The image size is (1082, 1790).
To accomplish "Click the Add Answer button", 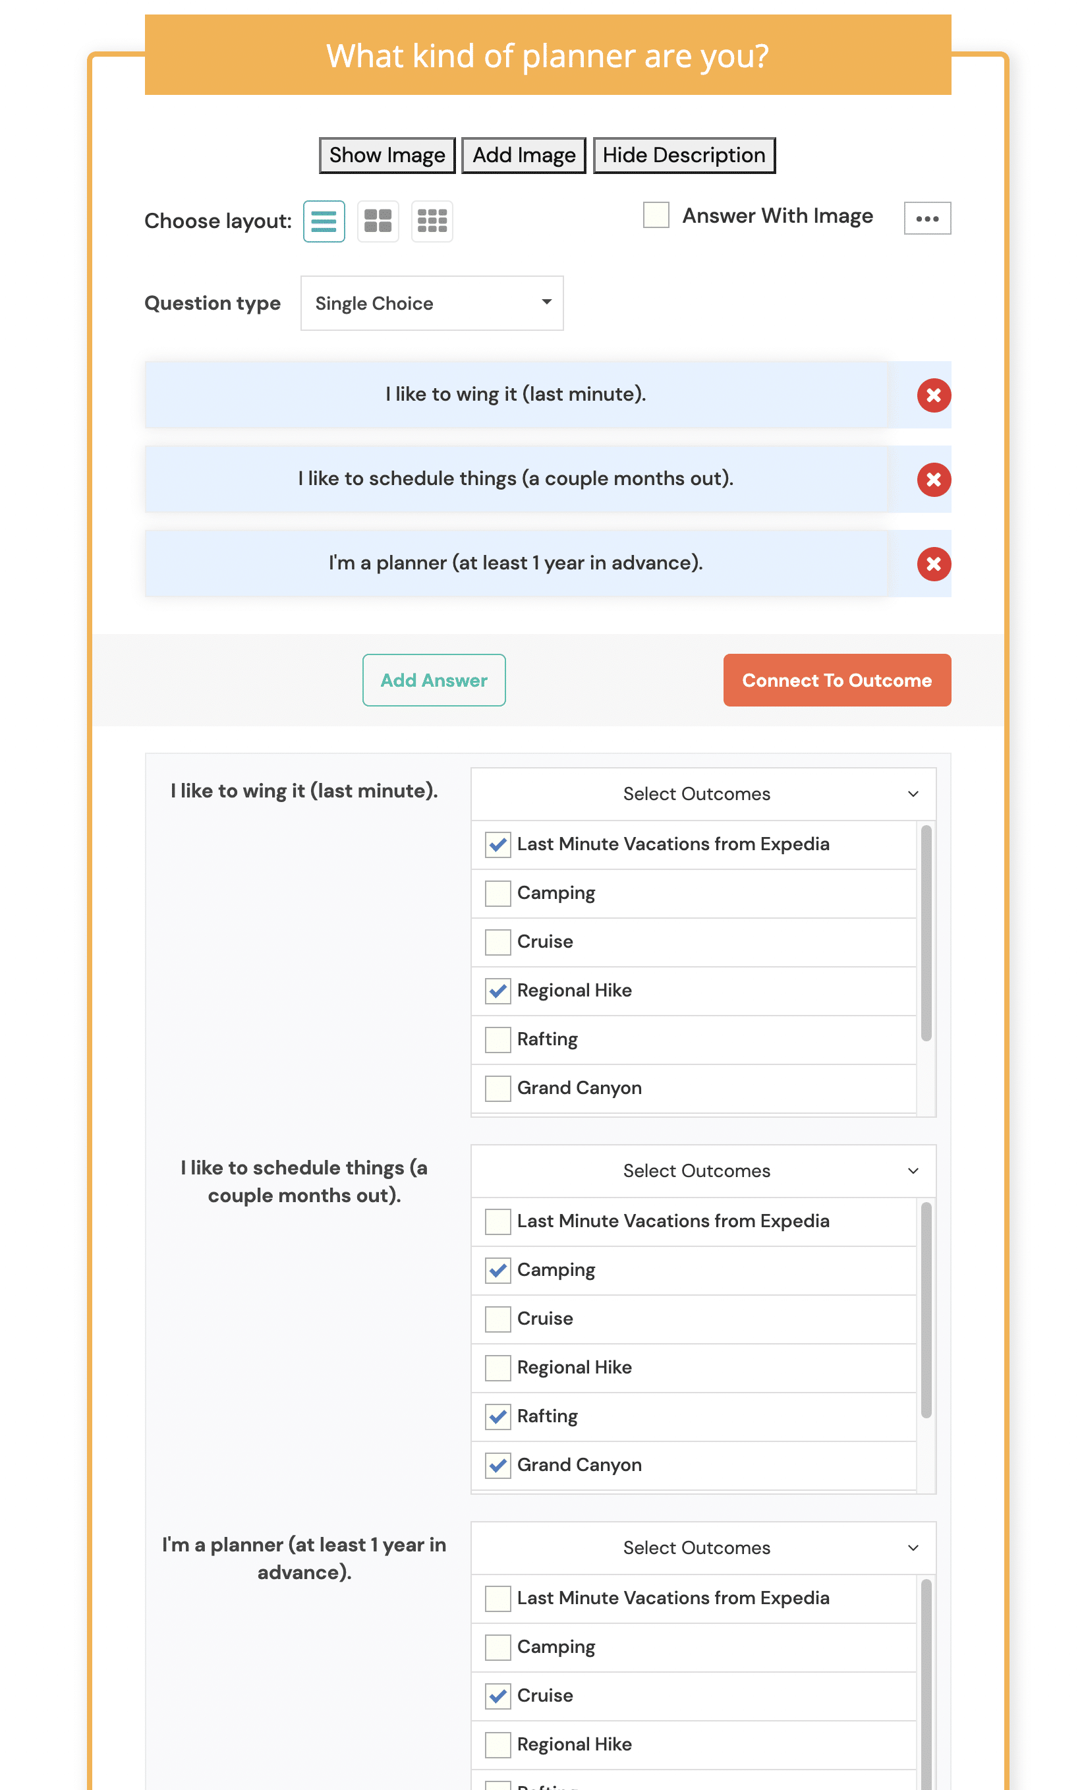I will 434,680.
